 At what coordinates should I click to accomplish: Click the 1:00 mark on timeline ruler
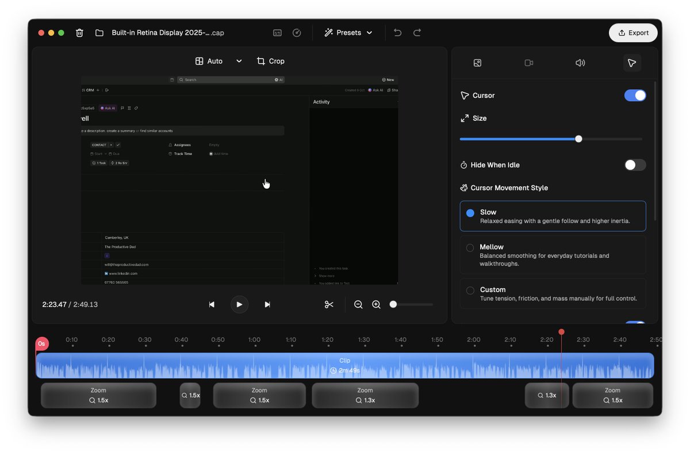pos(254,340)
